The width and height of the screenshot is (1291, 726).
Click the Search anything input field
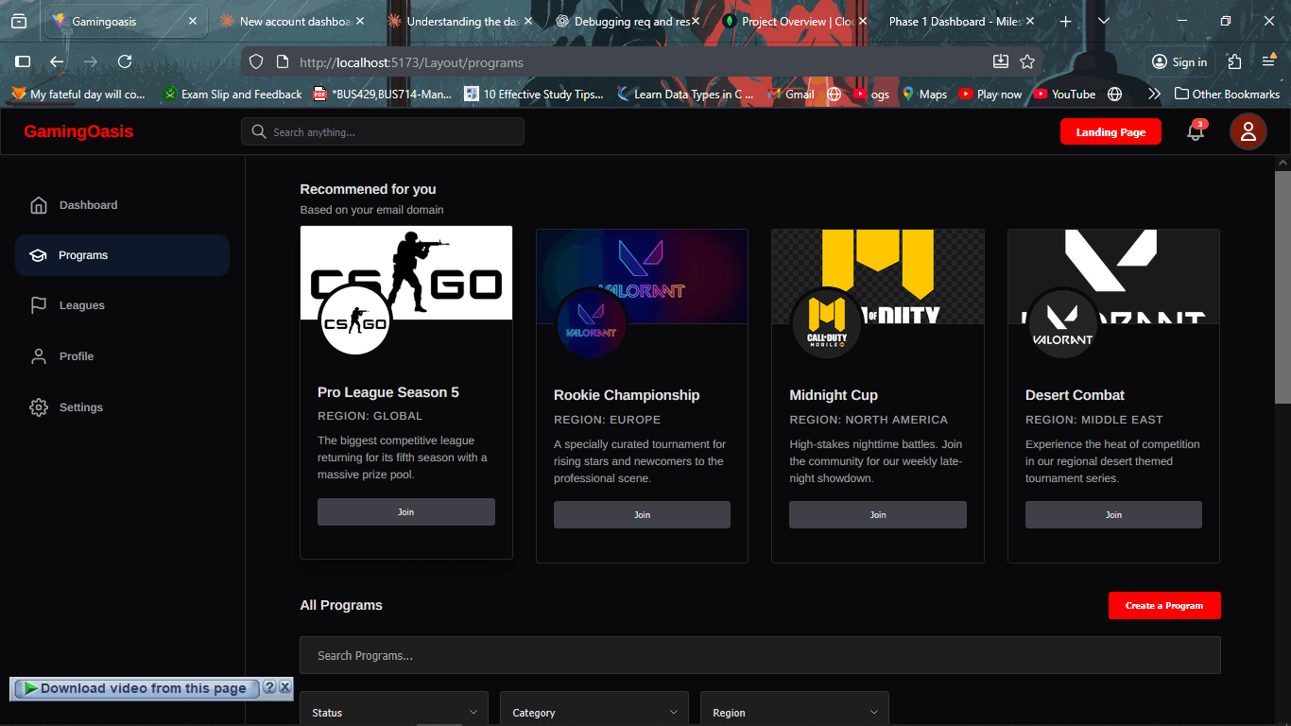click(x=383, y=132)
